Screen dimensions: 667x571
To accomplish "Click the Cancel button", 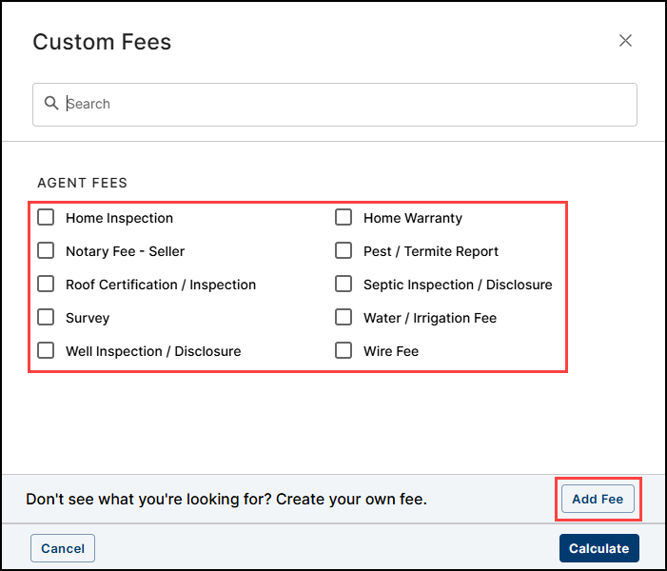I will coord(63,548).
